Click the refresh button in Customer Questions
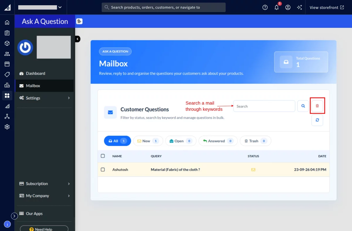 click(317, 120)
